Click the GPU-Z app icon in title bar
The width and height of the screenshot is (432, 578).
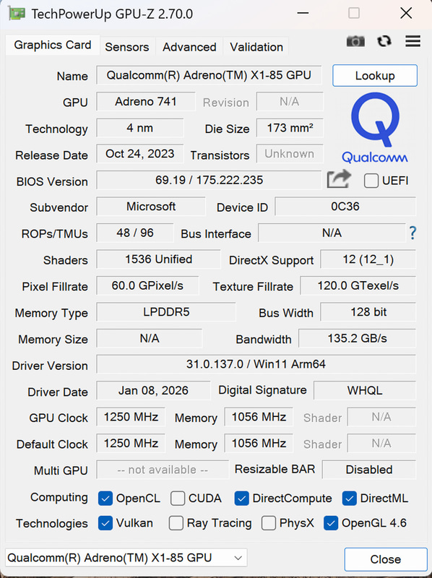coord(16,14)
